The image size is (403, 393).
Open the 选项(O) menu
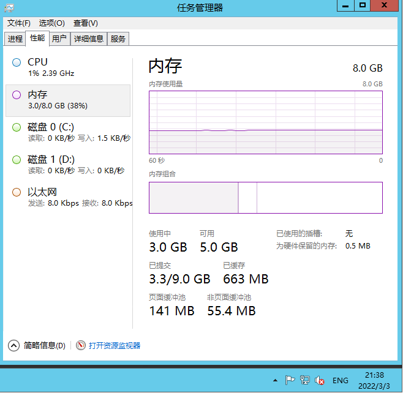(51, 23)
